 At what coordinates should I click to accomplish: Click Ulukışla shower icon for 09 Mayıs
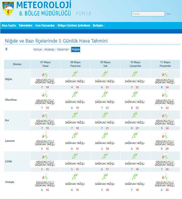[105, 176]
